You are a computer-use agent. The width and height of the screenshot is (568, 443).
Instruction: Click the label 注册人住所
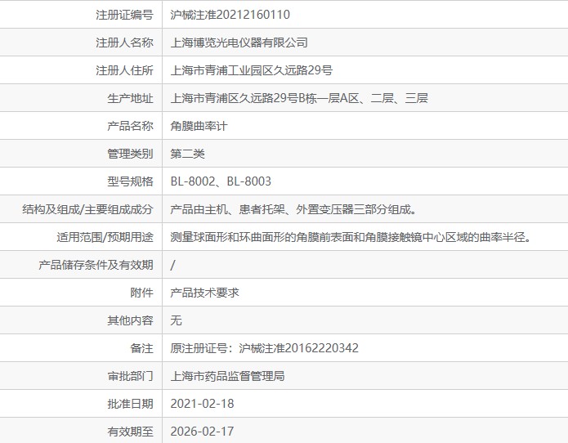tap(124, 70)
